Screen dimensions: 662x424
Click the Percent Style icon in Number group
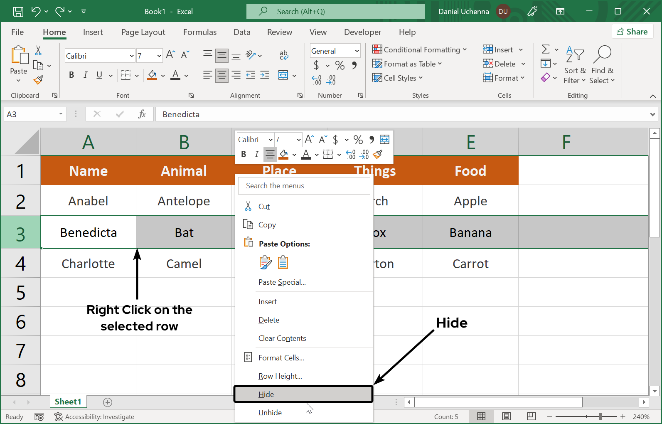pyautogui.click(x=340, y=65)
